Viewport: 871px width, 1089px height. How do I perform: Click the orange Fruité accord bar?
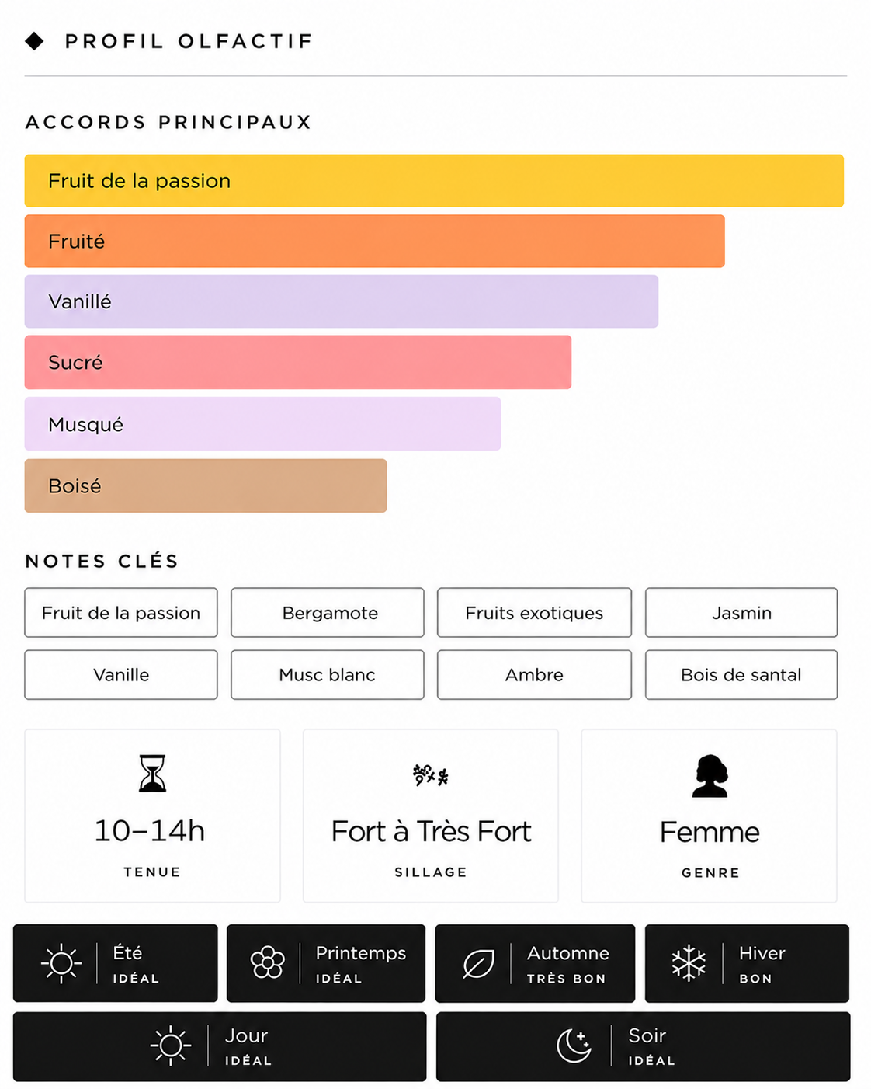(375, 242)
